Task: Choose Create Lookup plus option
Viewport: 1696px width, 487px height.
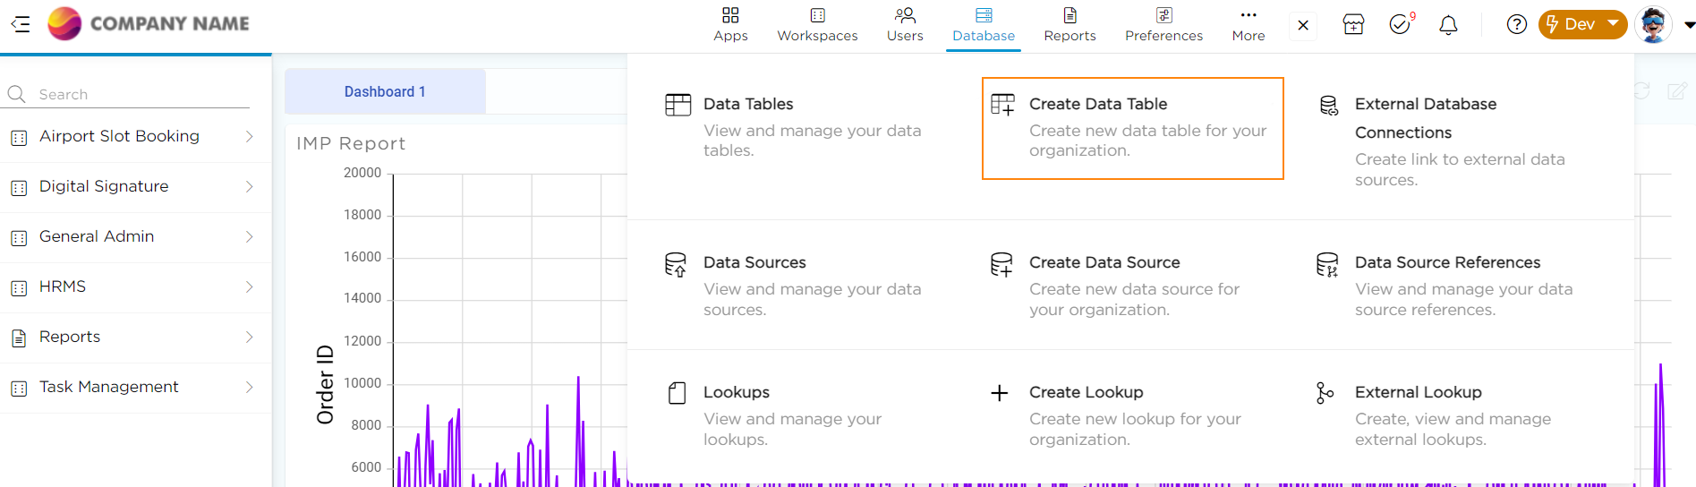Action: tap(1086, 393)
